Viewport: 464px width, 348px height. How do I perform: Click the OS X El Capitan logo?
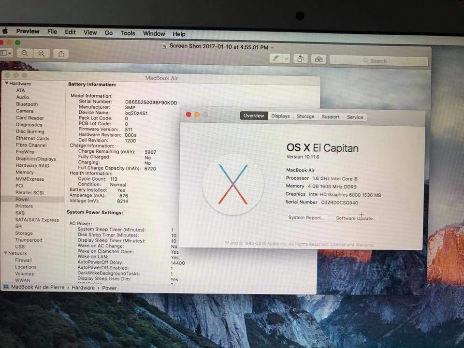[233, 185]
